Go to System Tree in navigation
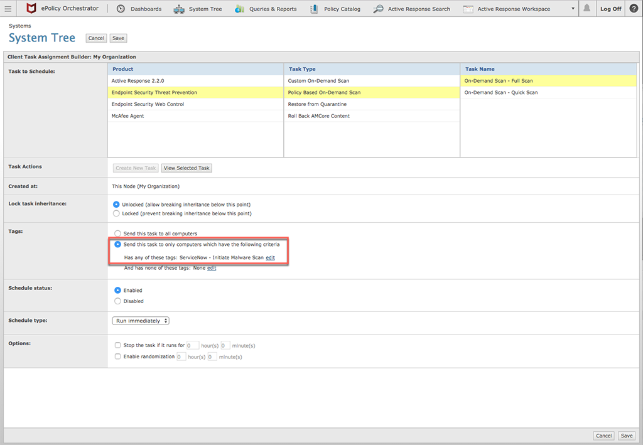 tap(205, 9)
